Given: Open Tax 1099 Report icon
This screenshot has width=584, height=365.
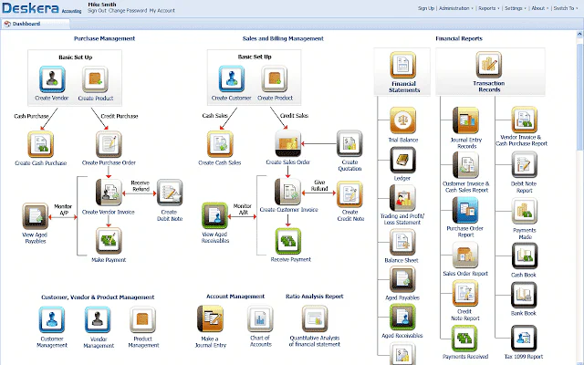Looking at the screenshot, I should 524,339.
